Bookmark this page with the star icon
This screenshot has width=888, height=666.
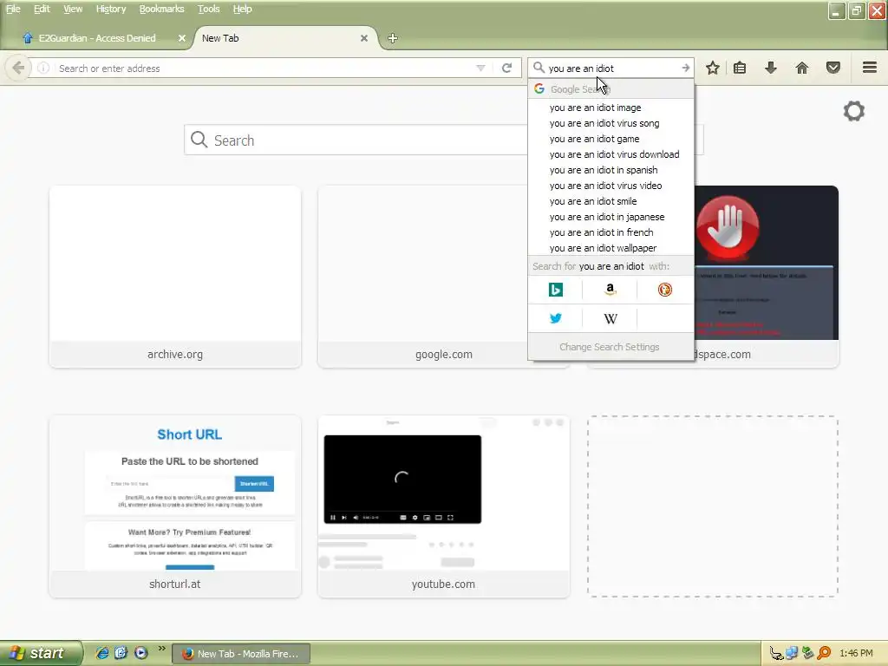coord(713,68)
